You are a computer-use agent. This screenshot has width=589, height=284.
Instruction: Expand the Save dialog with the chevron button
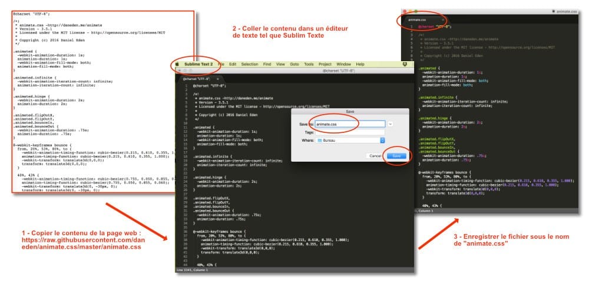[x=391, y=124]
